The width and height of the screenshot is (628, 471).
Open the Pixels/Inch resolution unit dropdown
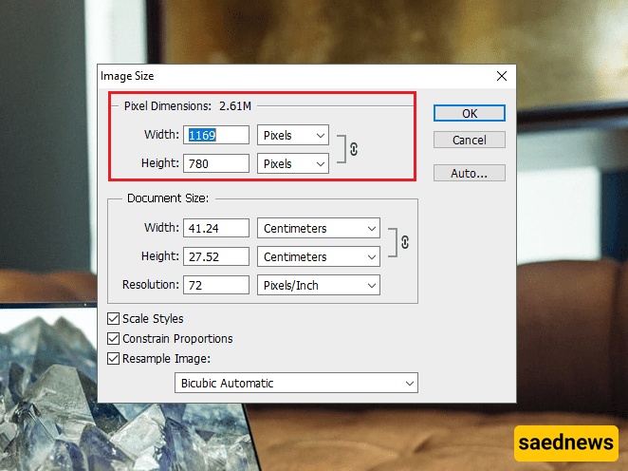pos(319,286)
